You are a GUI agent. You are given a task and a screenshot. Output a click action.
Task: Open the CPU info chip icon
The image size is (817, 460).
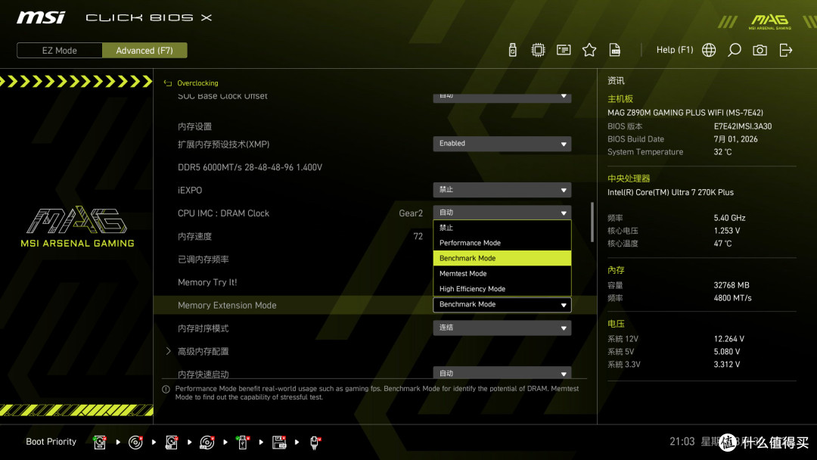pos(538,50)
